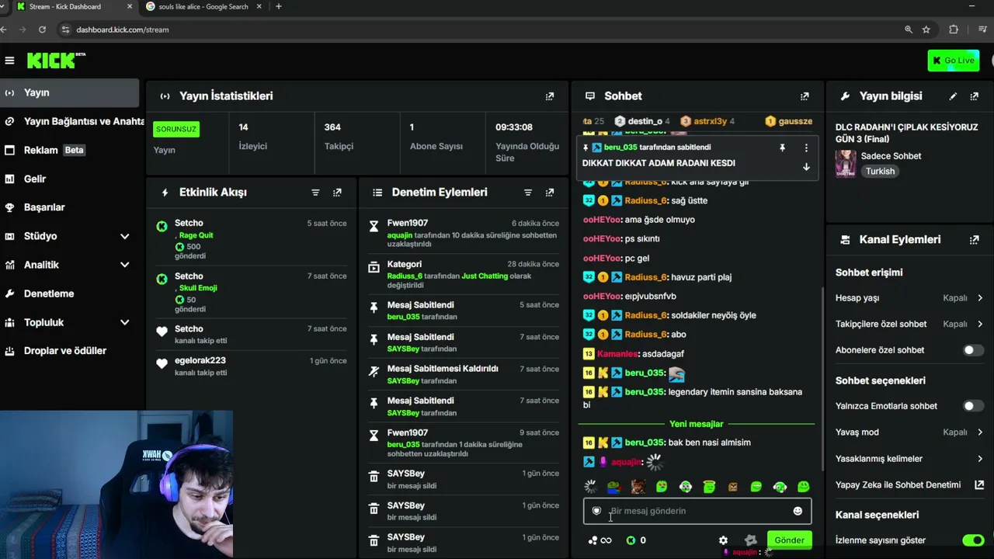Open the emoji picker in chat input
Screen dimensions: 994x559
(798, 511)
